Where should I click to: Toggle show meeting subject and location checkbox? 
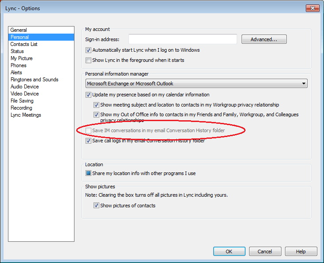(96, 105)
